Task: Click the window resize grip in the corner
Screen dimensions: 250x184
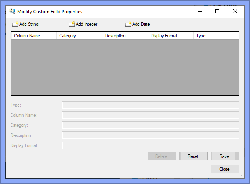Action: pos(242,176)
